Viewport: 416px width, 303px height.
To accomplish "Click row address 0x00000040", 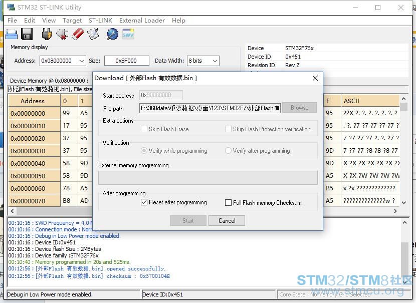I will [x=34, y=163].
